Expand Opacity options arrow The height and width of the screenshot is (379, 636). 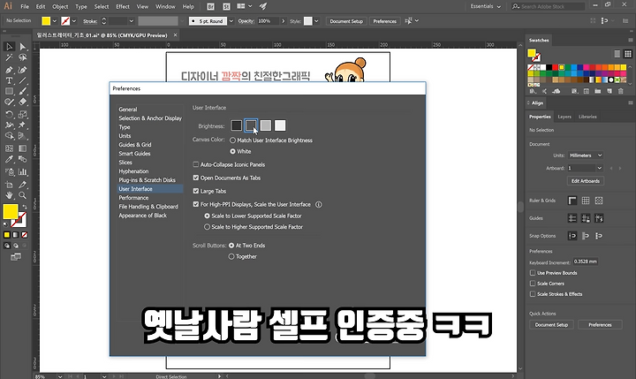(284, 21)
